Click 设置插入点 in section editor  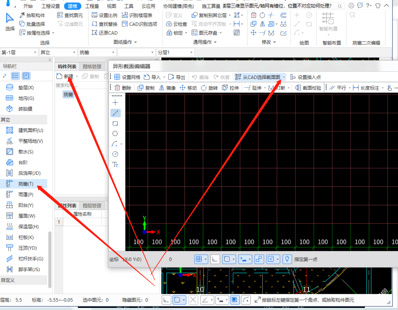pyautogui.click(x=305, y=77)
